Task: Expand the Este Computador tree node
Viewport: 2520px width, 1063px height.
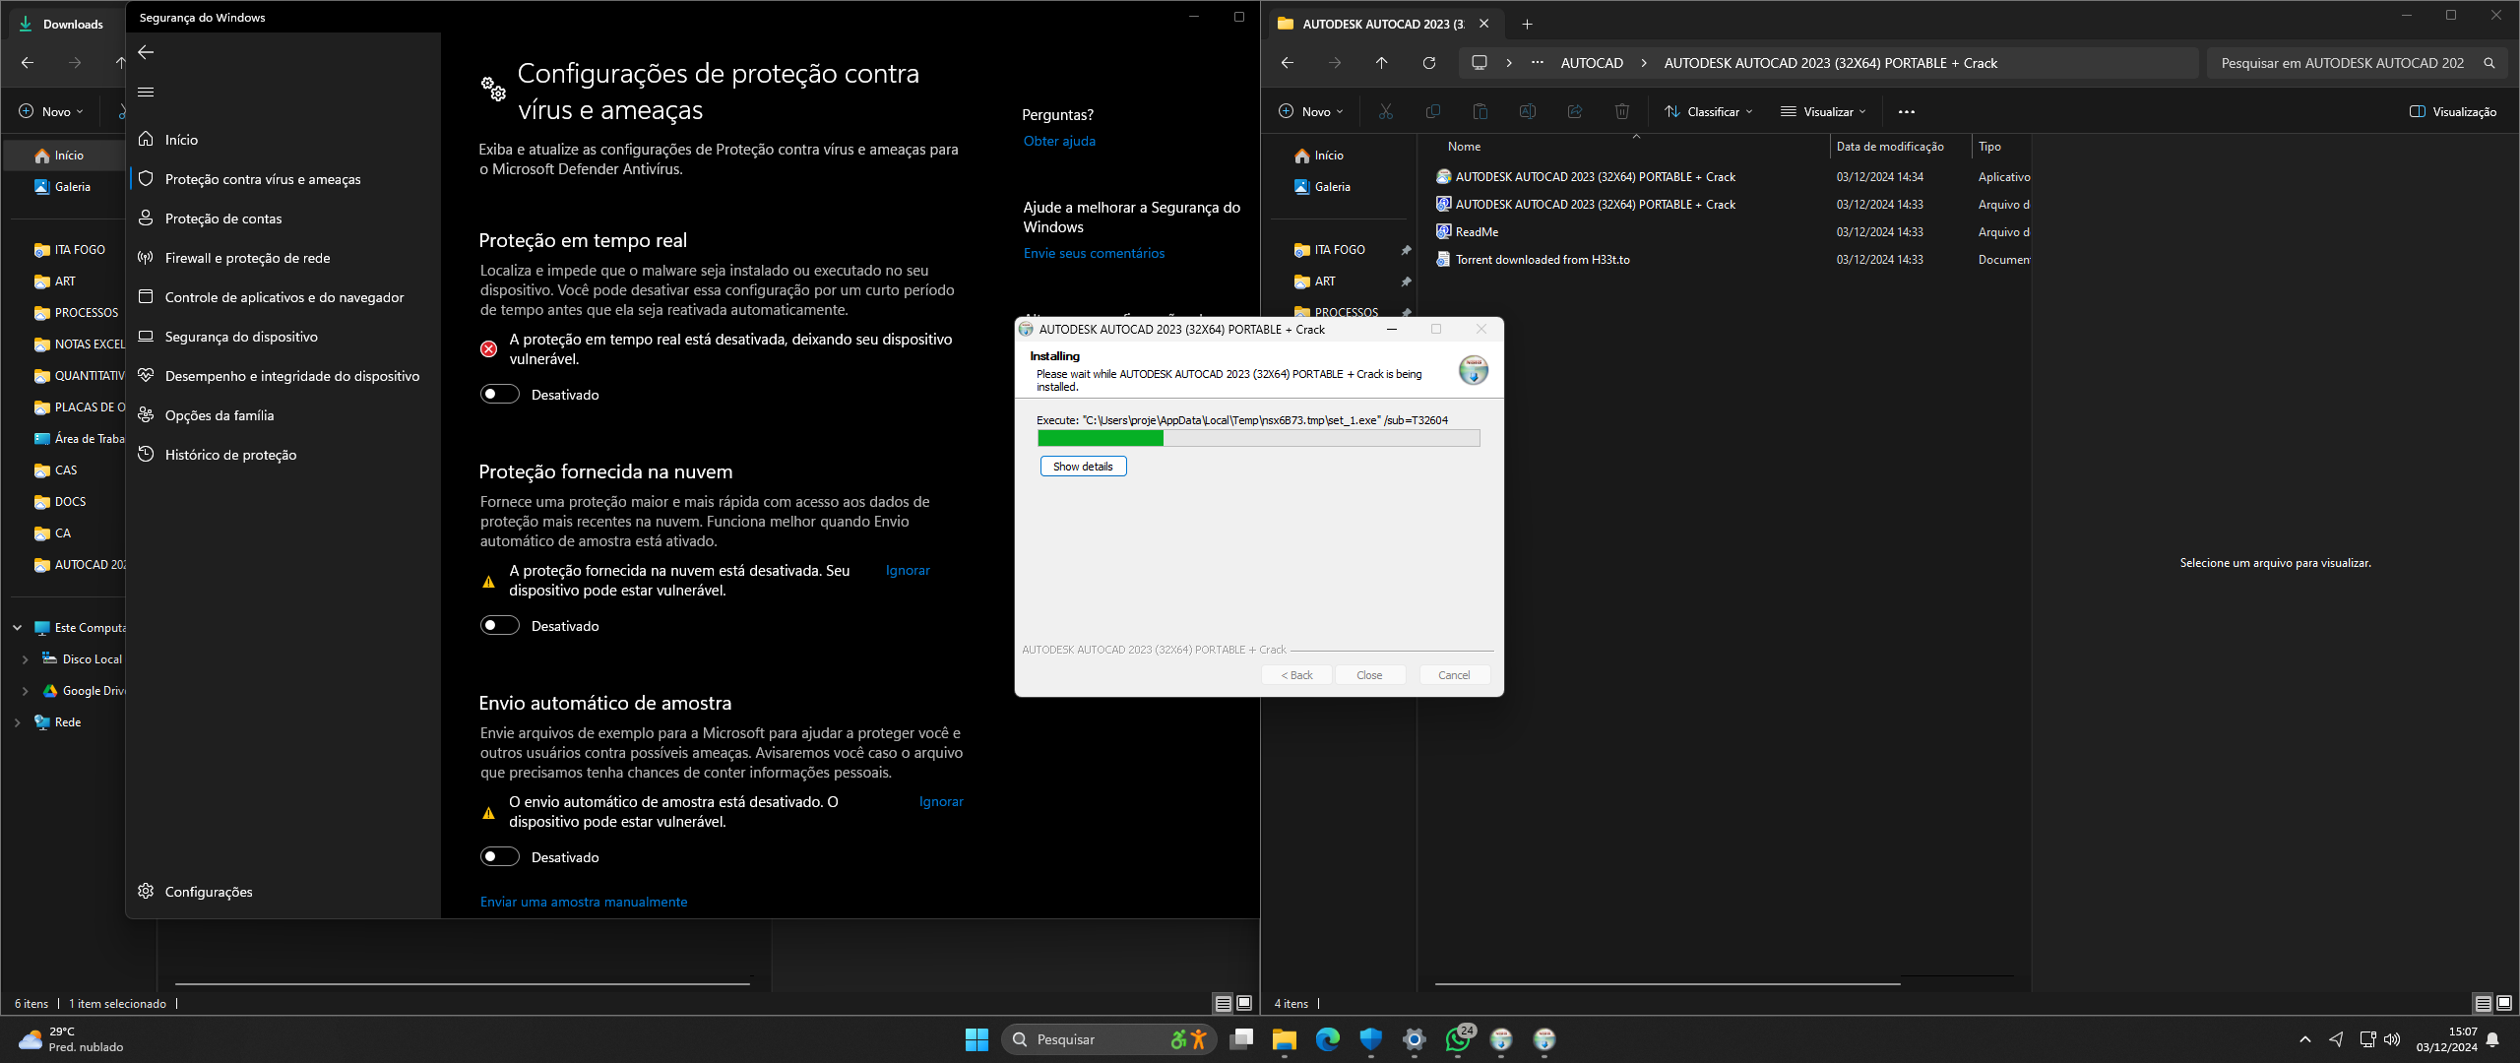Action: pyautogui.click(x=17, y=628)
